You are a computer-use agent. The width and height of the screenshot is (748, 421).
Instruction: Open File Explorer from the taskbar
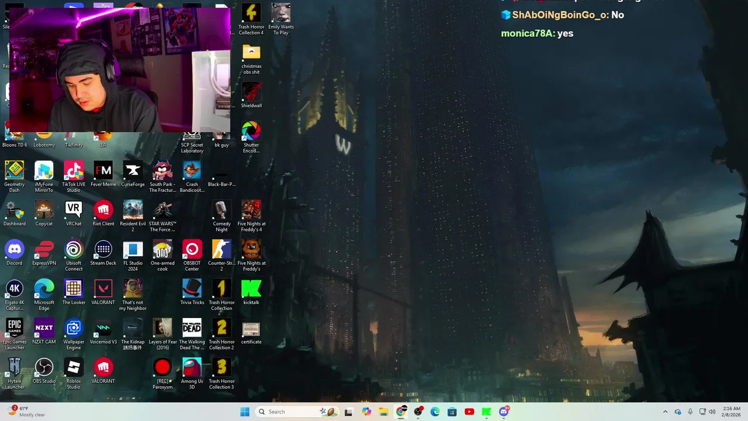(x=383, y=412)
